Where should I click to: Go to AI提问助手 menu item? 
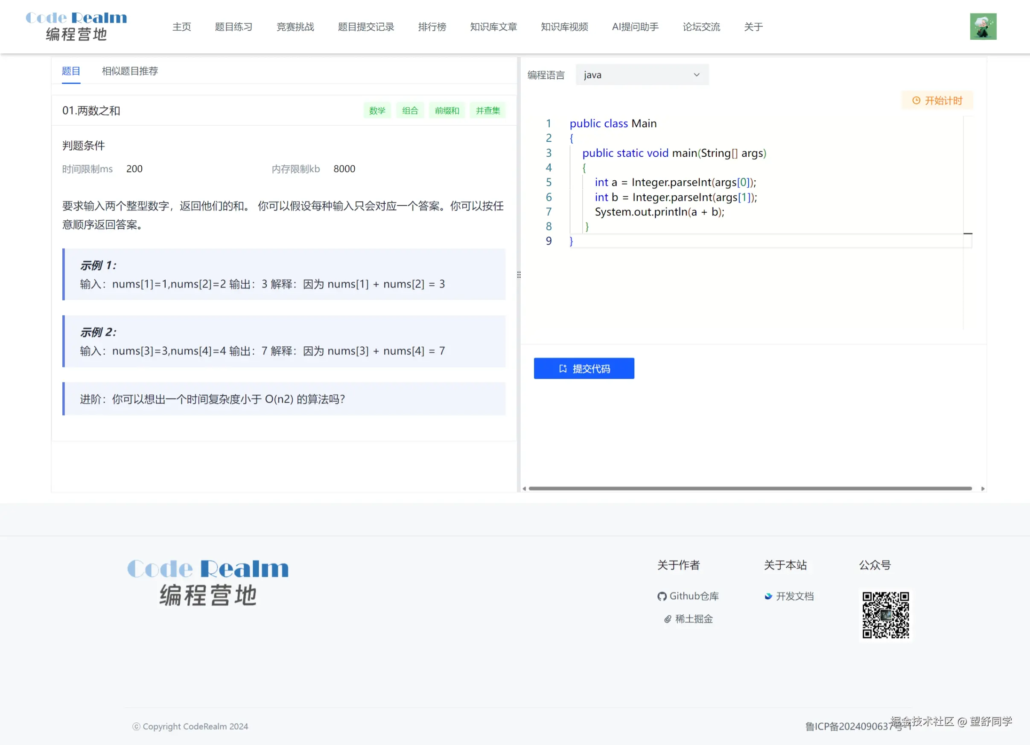pos(635,27)
